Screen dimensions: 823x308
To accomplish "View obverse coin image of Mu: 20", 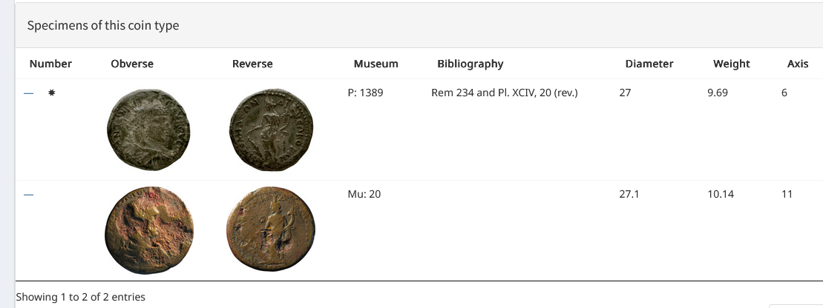I will click(x=149, y=227).
